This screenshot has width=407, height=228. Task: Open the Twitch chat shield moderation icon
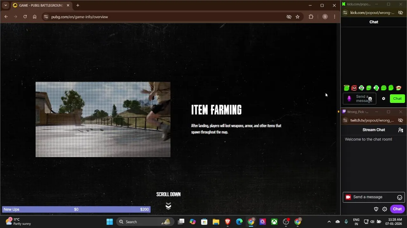(x=376, y=209)
